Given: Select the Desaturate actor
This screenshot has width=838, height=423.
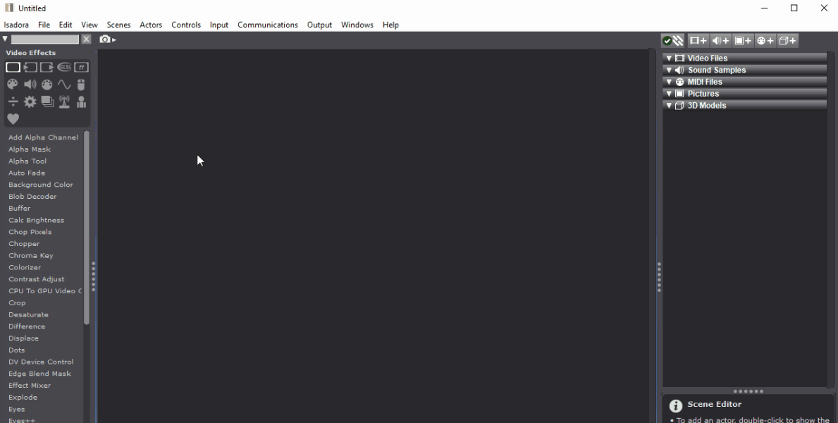Looking at the screenshot, I should point(28,314).
